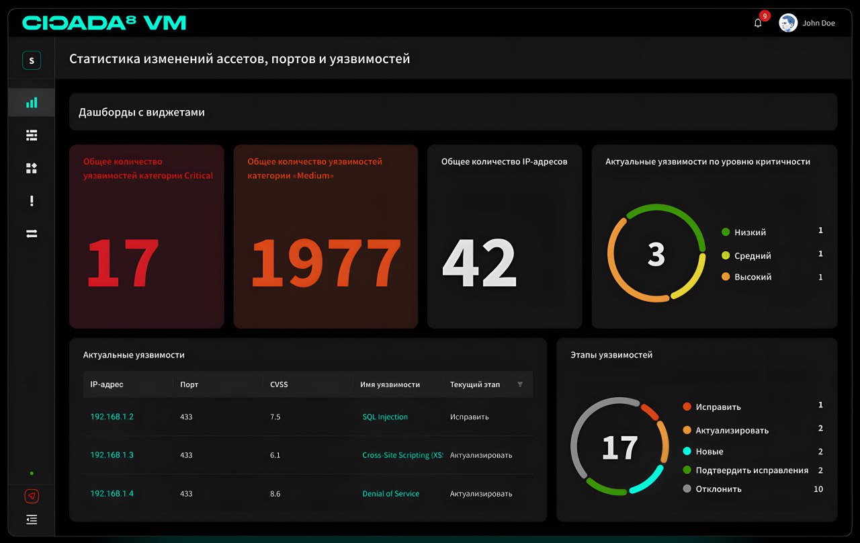Click the red paper plane icon
The width and height of the screenshot is (860, 543).
[31, 496]
